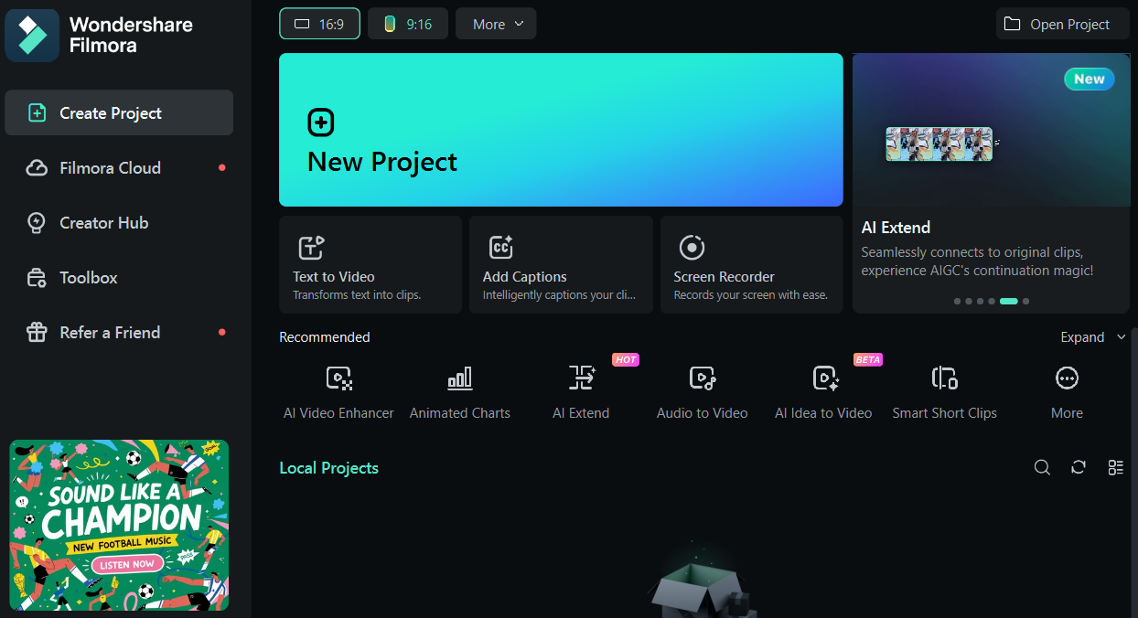Open the AI Video Enhancer tool
This screenshot has height=618, width=1138.
(338, 393)
